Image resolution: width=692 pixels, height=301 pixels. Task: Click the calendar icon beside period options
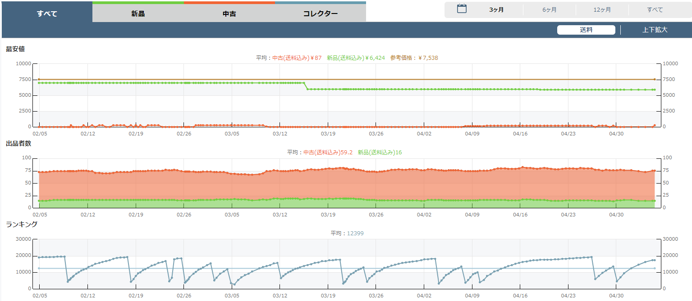pyautogui.click(x=462, y=9)
